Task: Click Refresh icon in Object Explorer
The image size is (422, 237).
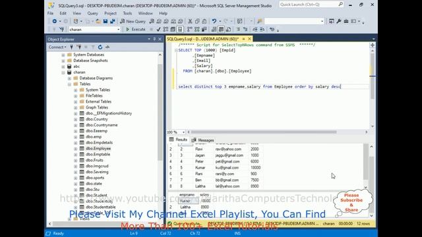Action: click(x=100, y=47)
